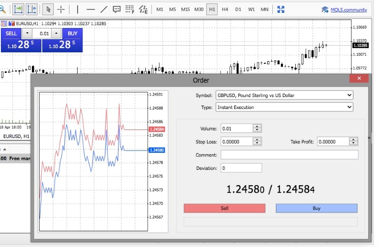Image resolution: width=381 pixels, height=247 pixels.
Task: Click the MQL5 community graduation cap icon
Action: click(x=325, y=10)
